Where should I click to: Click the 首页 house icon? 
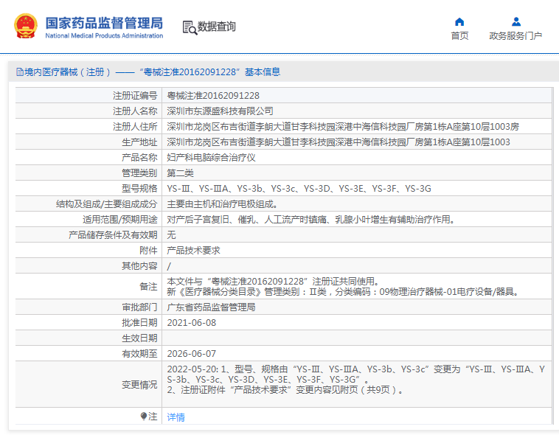click(459, 22)
